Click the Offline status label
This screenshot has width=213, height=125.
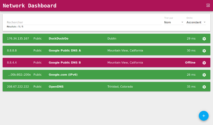[x=190, y=63]
